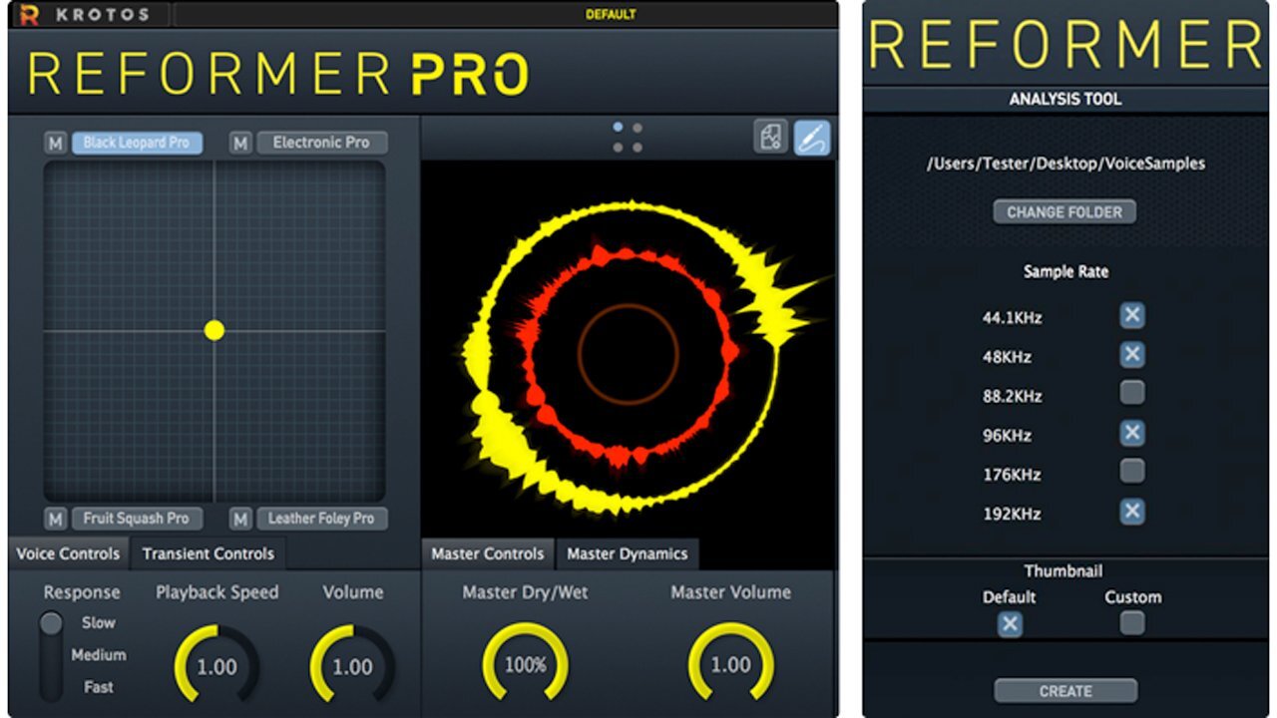Open the Transient Controls tab
Image resolution: width=1277 pixels, height=718 pixels.
tap(208, 553)
